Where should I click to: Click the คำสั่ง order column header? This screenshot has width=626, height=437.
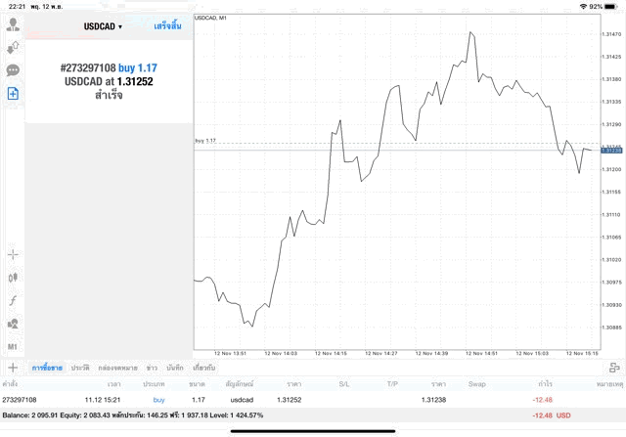click(x=10, y=384)
